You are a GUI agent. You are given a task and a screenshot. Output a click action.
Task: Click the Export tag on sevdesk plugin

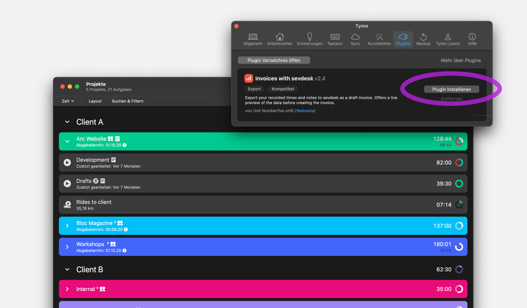[x=254, y=89]
